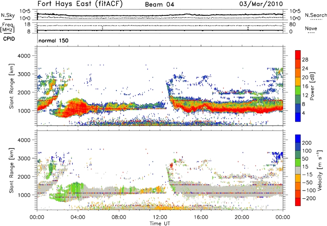Click the 'Nave' legend label

(x=311, y=29)
